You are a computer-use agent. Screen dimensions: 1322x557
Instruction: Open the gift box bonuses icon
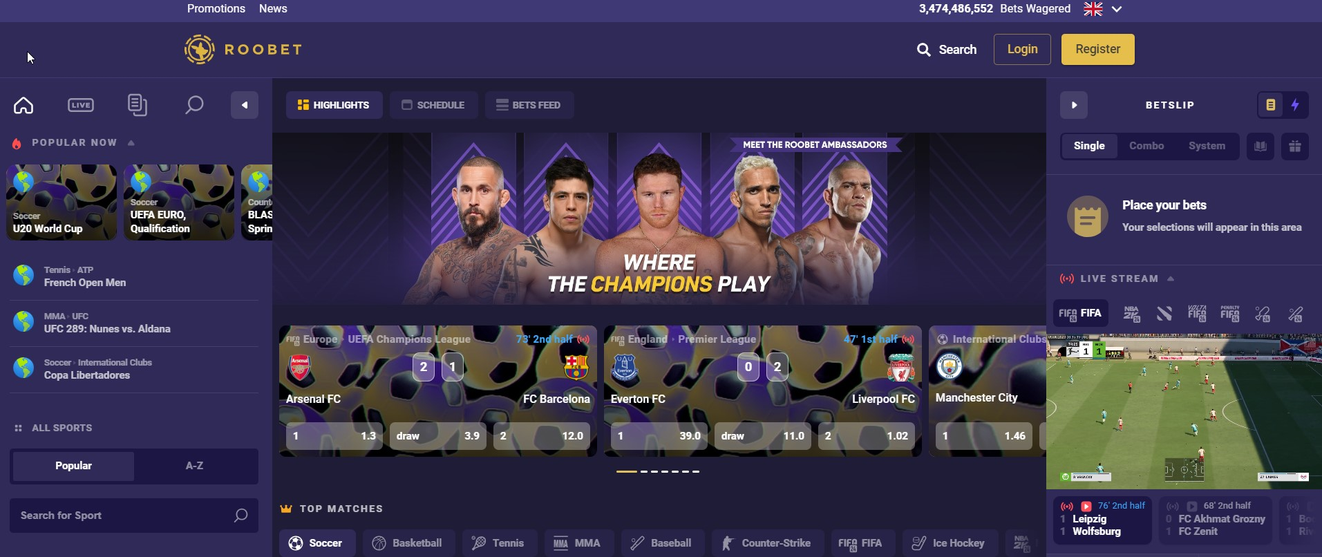(x=1295, y=146)
